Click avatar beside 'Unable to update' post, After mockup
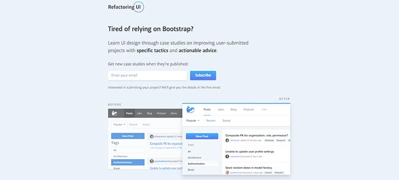This screenshot has width=399, height=180. [227, 157]
